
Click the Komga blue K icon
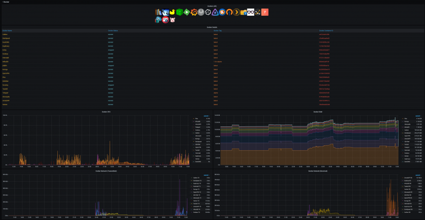coord(222,12)
